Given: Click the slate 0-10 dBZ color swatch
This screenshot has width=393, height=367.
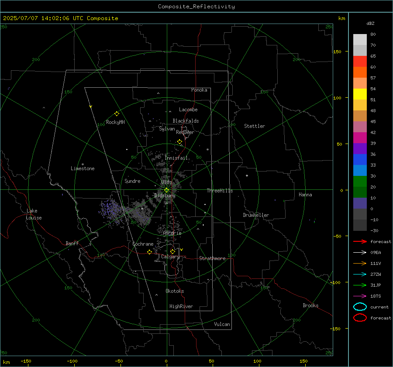Looking at the screenshot, I should [x=360, y=203].
